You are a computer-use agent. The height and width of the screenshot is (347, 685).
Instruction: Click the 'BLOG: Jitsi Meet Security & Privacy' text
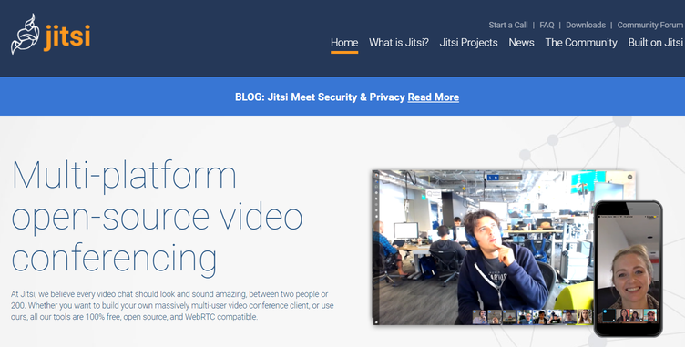[x=320, y=97]
